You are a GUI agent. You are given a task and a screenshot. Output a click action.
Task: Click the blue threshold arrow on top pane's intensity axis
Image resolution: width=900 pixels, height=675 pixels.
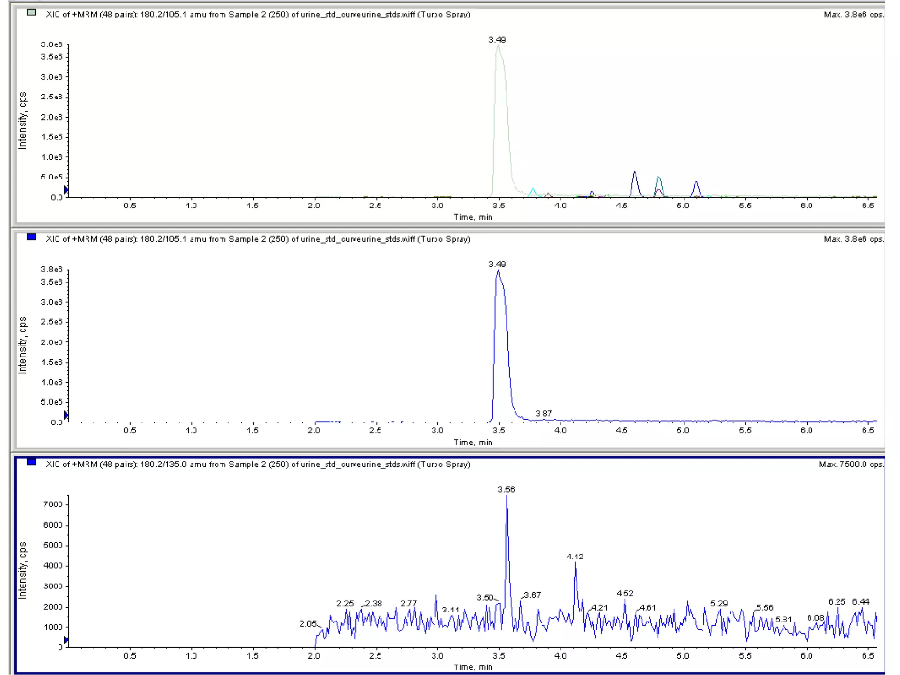[x=66, y=190]
